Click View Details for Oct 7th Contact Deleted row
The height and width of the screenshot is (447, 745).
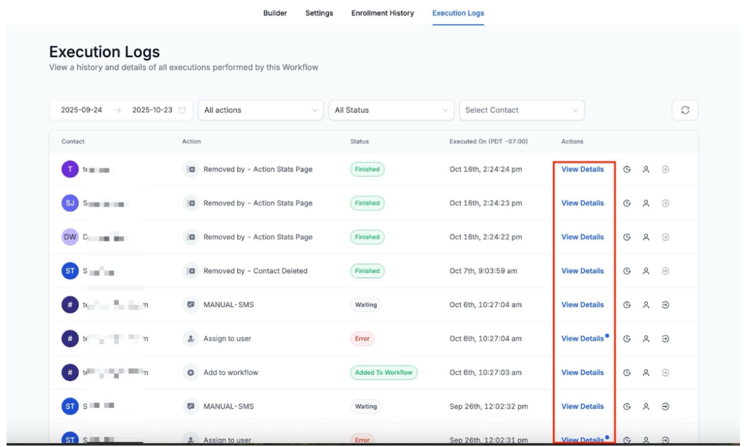coord(582,271)
